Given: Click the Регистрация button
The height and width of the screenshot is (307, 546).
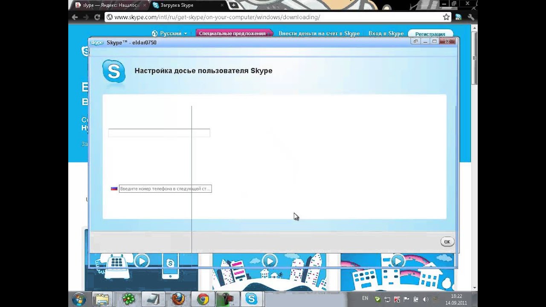Looking at the screenshot, I should pyautogui.click(x=430, y=34).
